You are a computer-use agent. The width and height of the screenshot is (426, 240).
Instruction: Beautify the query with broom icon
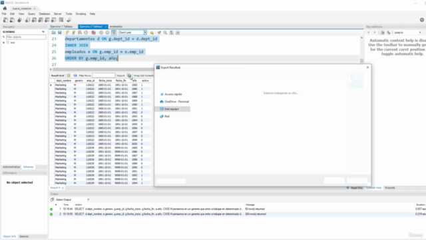click(x=159, y=33)
